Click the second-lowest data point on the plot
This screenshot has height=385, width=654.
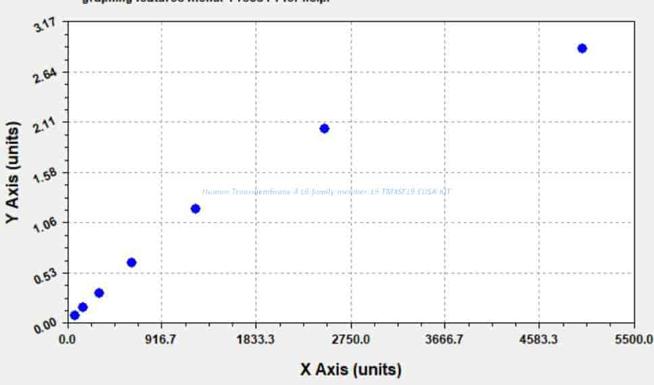pyautogui.click(x=83, y=307)
